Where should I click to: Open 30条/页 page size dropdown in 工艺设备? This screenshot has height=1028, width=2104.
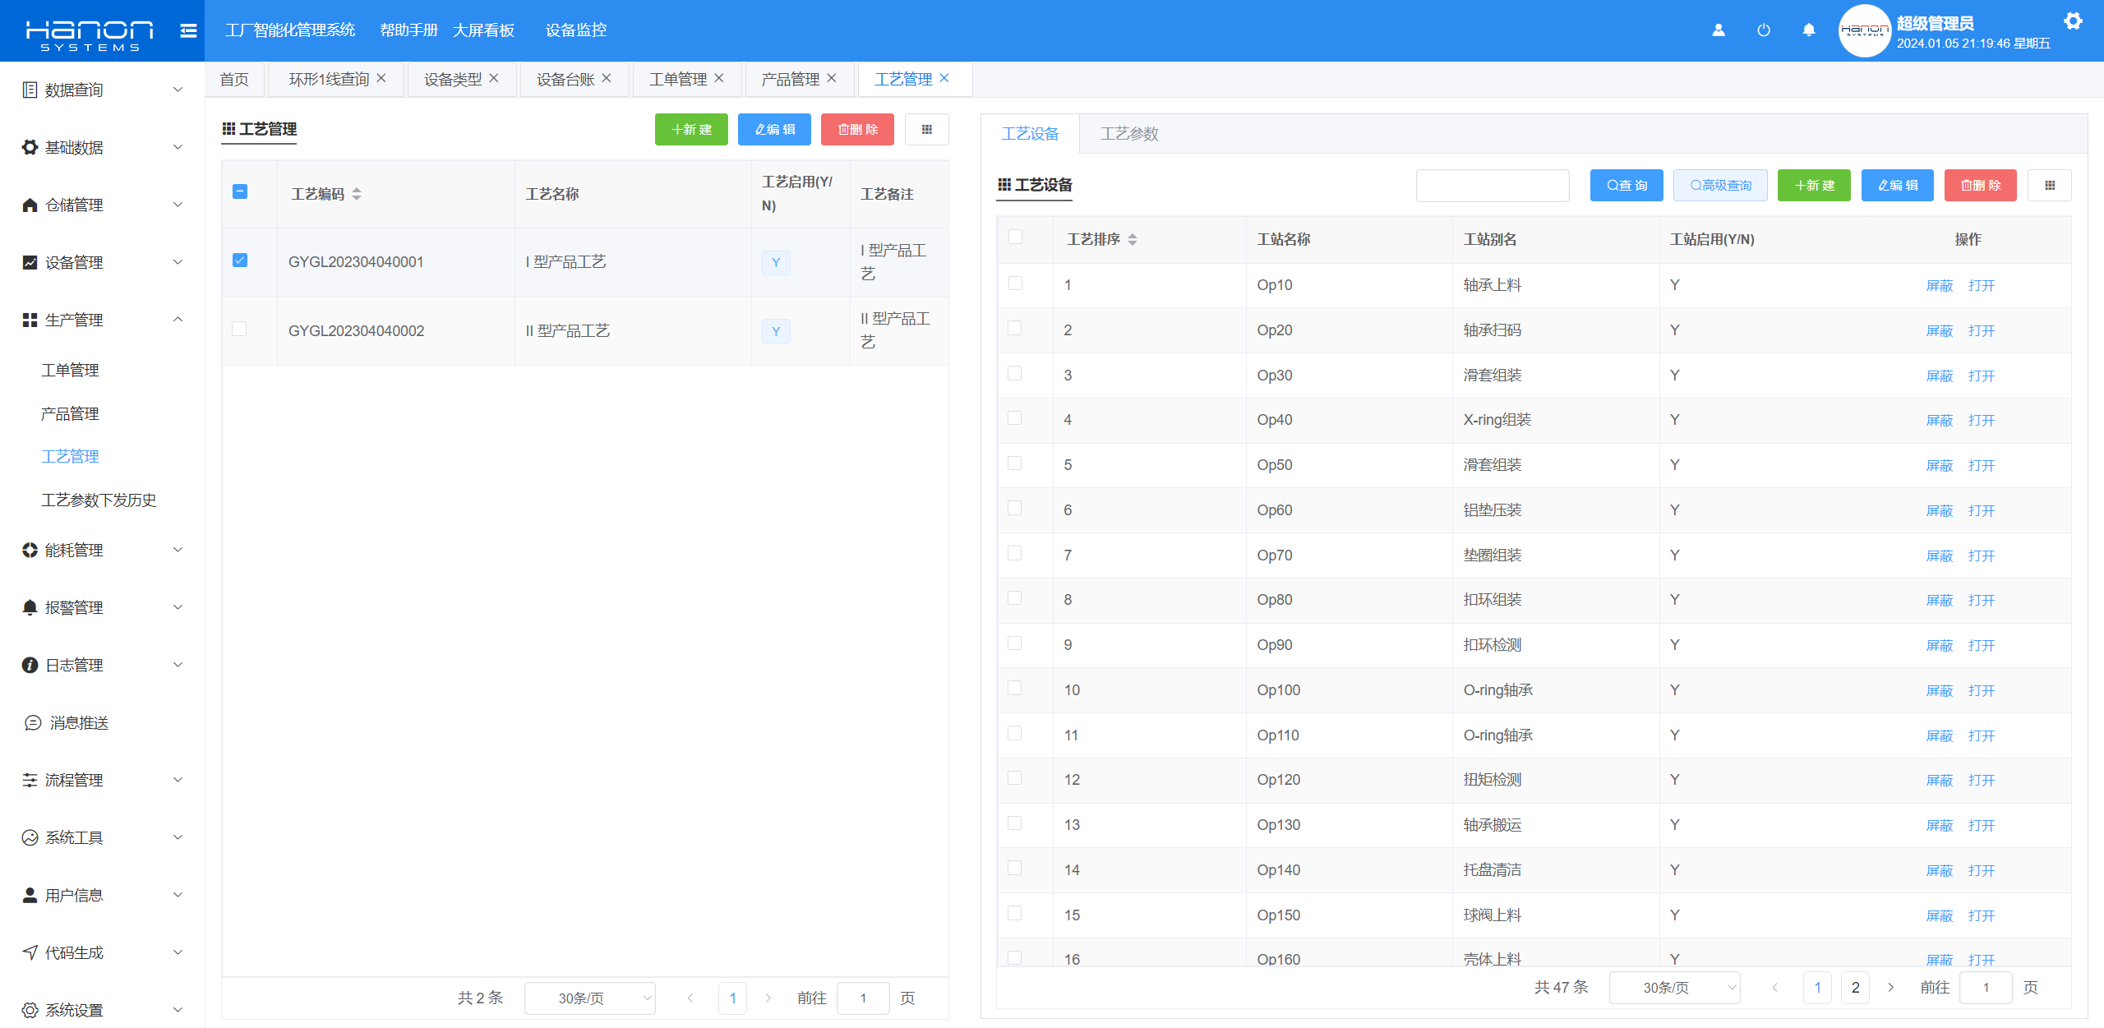pyautogui.click(x=1674, y=987)
